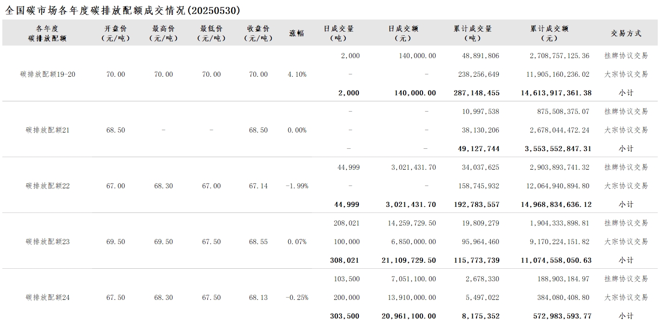Image resolution: width=661 pixels, height=325 pixels.
Task: Click the 最低价 column header
Action: 212,33
